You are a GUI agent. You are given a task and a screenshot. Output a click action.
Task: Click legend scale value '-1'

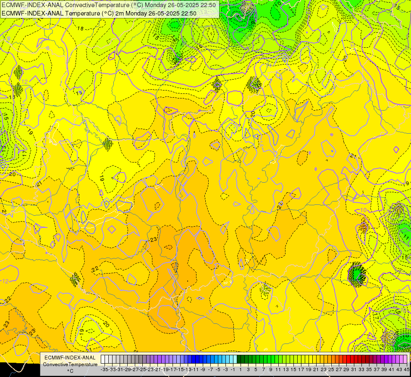click(233, 369)
